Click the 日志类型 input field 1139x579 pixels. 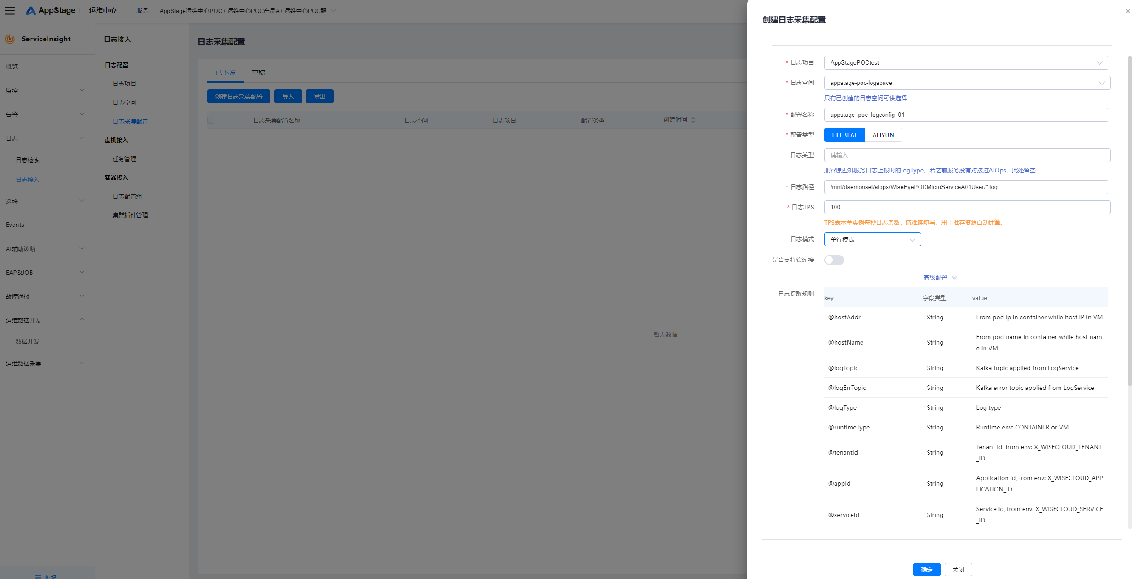tap(967, 155)
